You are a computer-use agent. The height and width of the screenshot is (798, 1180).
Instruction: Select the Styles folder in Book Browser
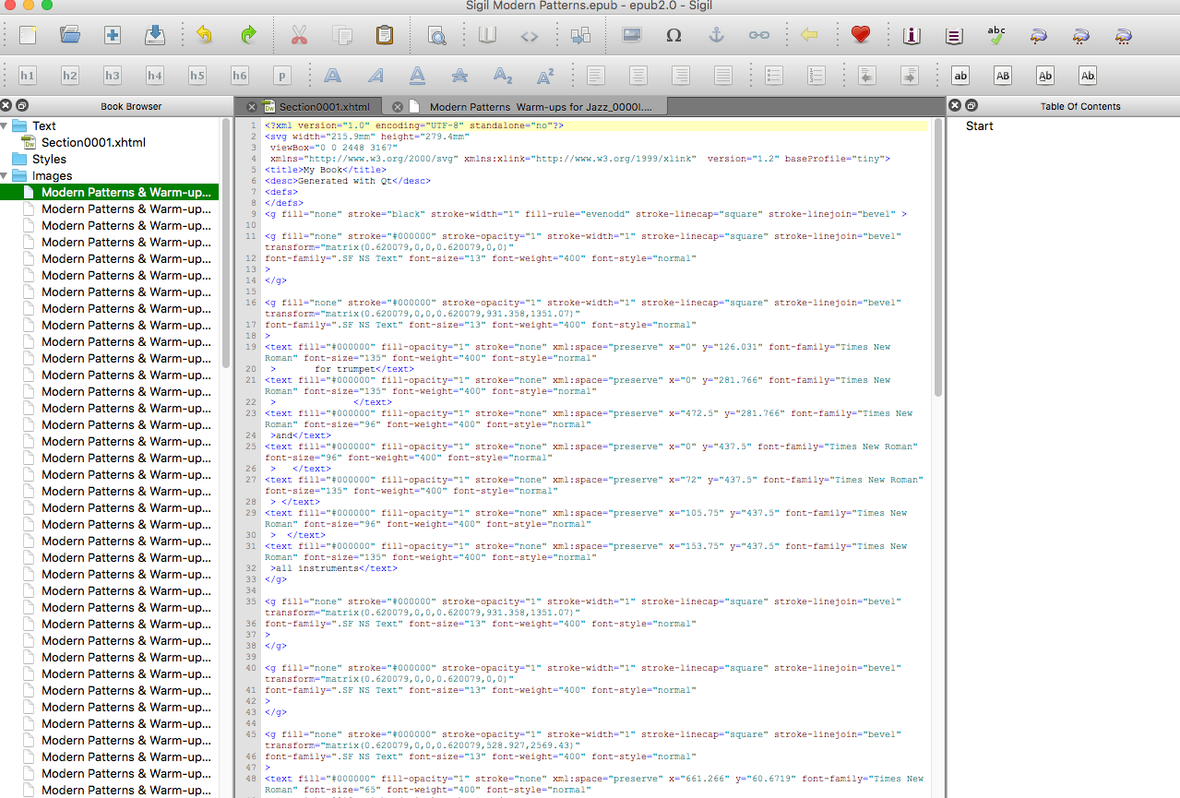pyautogui.click(x=49, y=160)
